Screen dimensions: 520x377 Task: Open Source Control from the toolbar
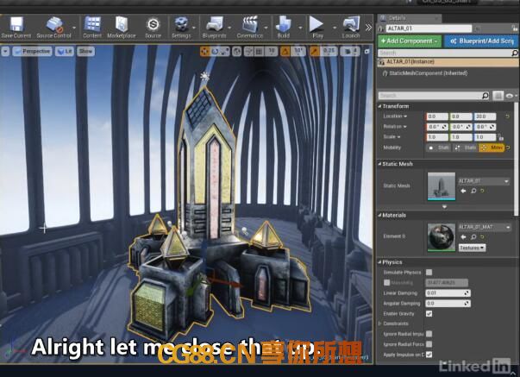pos(54,28)
